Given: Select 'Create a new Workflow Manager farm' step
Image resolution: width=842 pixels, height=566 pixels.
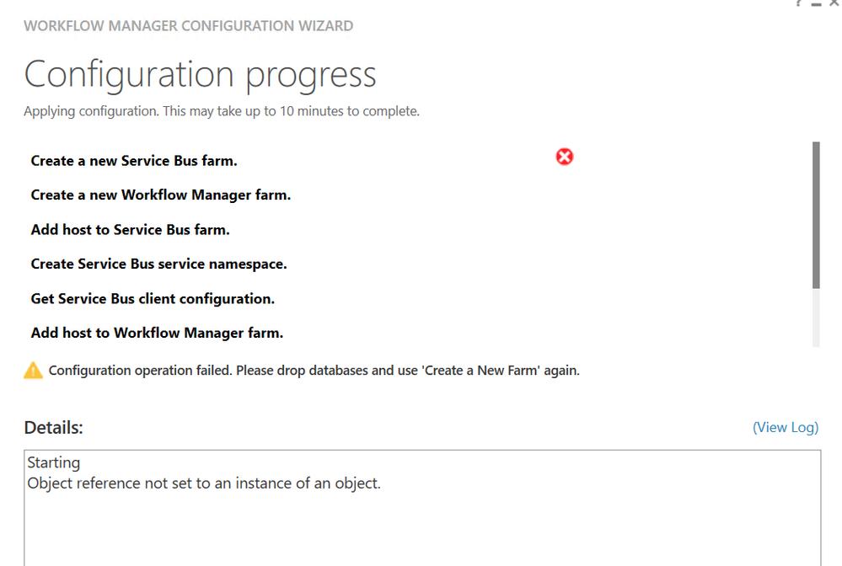Looking at the screenshot, I should pos(160,195).
